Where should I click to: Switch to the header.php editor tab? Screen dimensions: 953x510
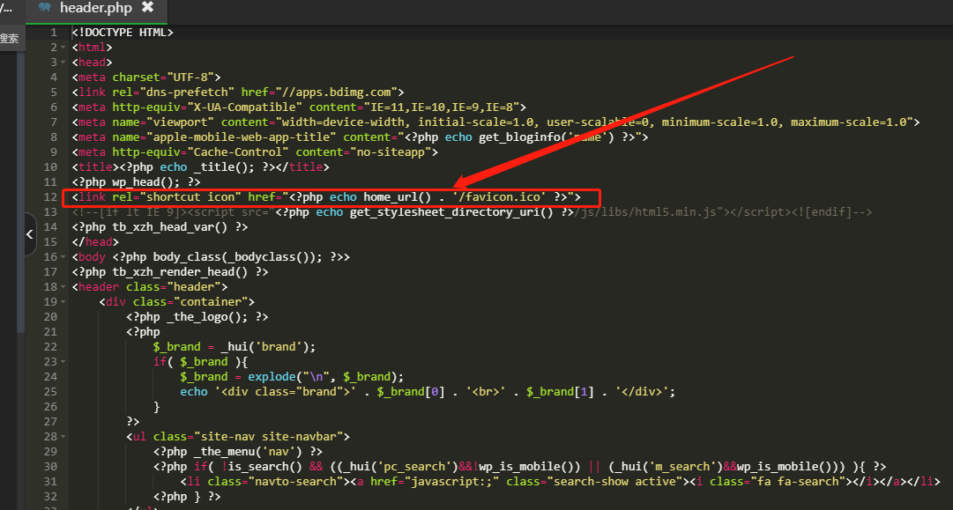pyautogui.click(x=95, y=9)
